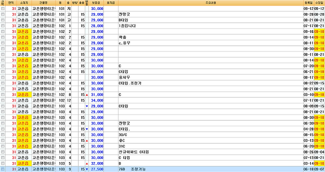325x172 pixels.
Task: Click the modified date 09-07
Action: 320,169
